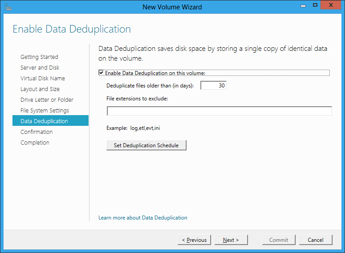345x253 pixels.
Task: Proceed with the Next button
Action: coord(231,240)
